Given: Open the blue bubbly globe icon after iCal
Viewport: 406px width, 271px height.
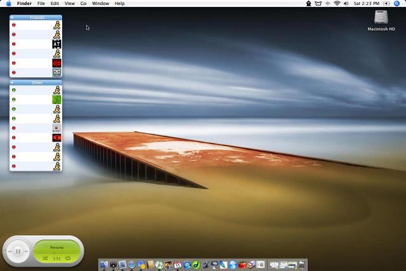Looking at the screenshot, I should [x=187, y=265].
